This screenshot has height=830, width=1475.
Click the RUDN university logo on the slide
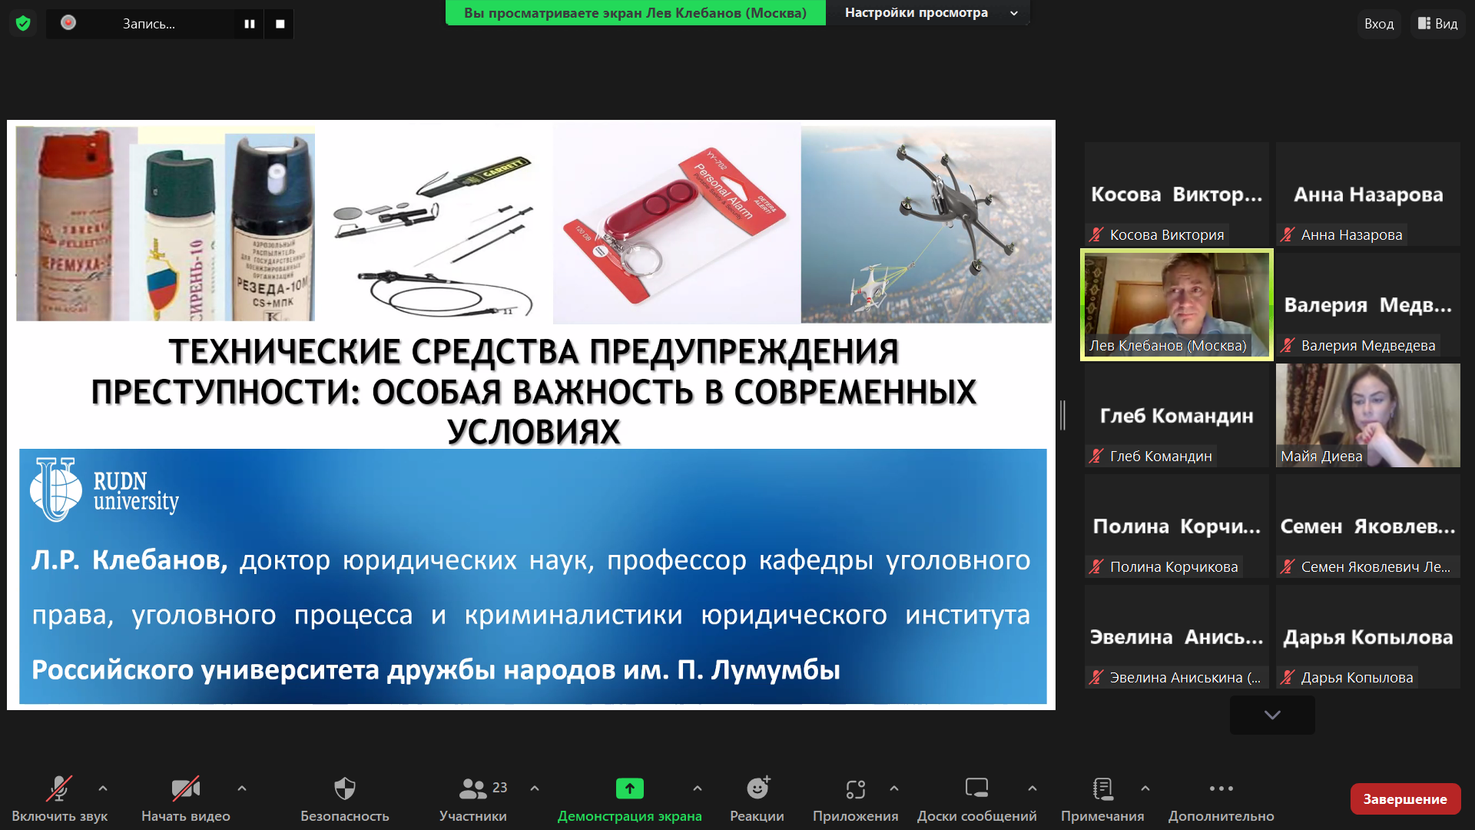104,490
